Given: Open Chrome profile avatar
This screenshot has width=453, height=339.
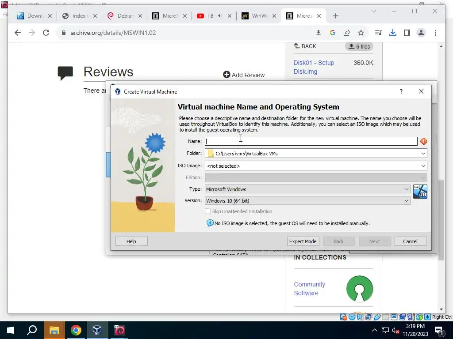Looking at the screenshot, I should tap(421, 33).
